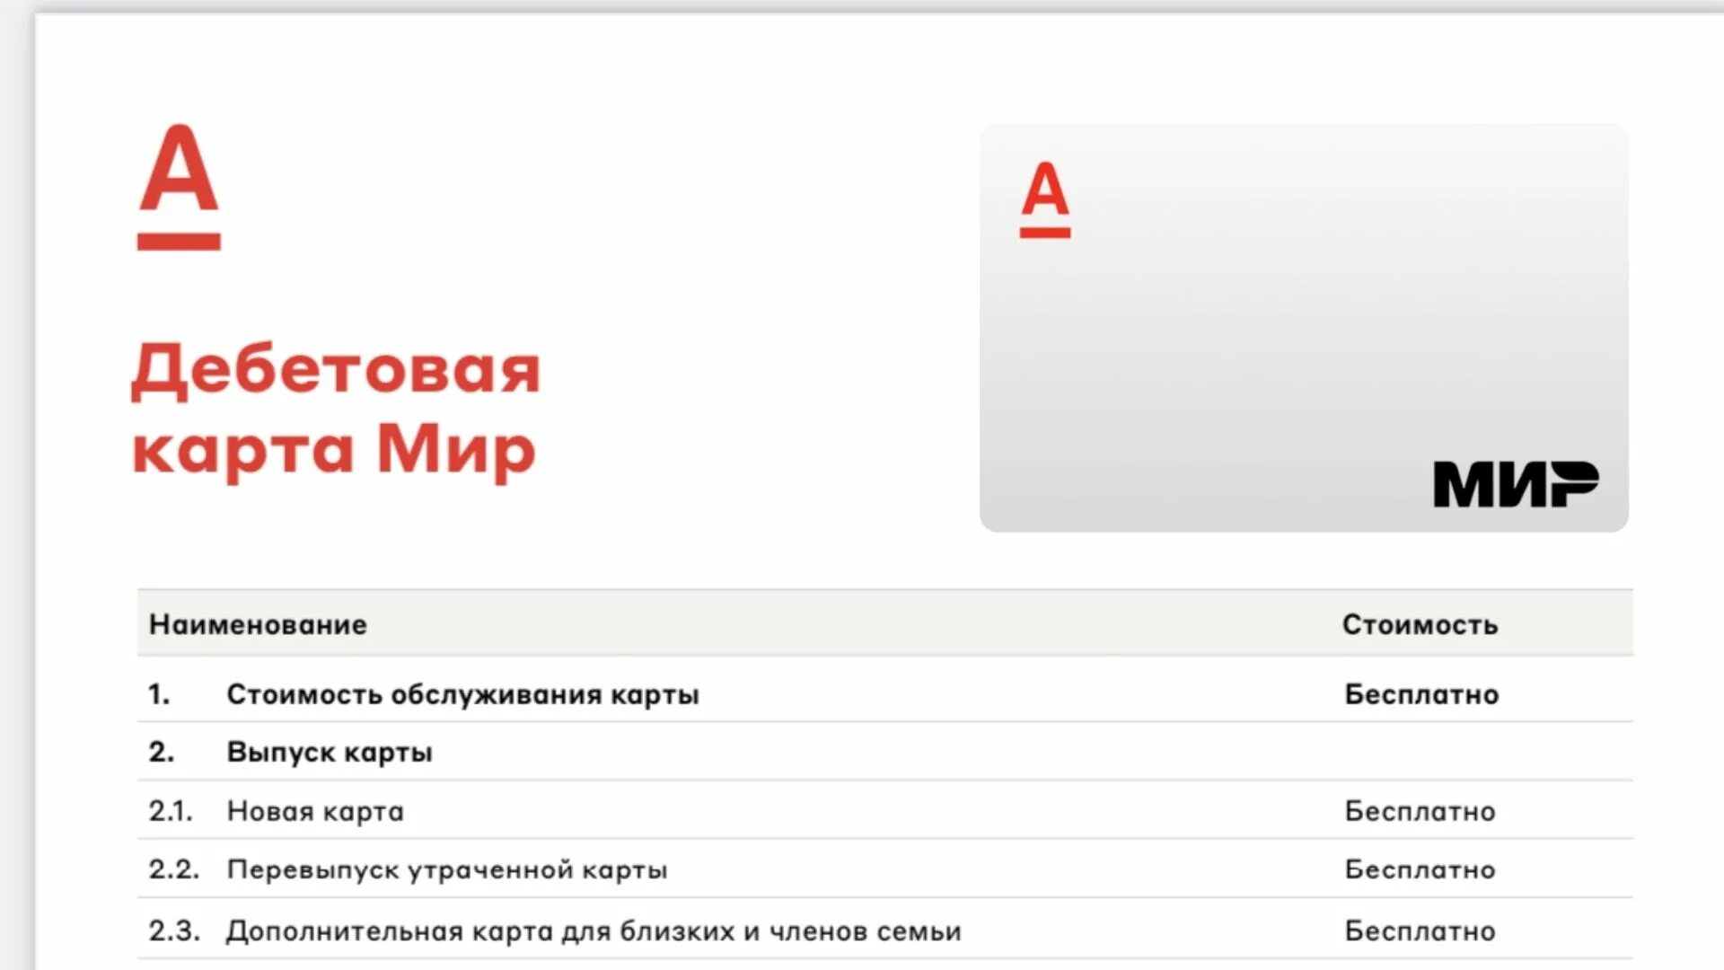Screen dimensions: 1724x970
Task: Expand section 2 'Выпуск карты'
Action: tap(330, 752)
